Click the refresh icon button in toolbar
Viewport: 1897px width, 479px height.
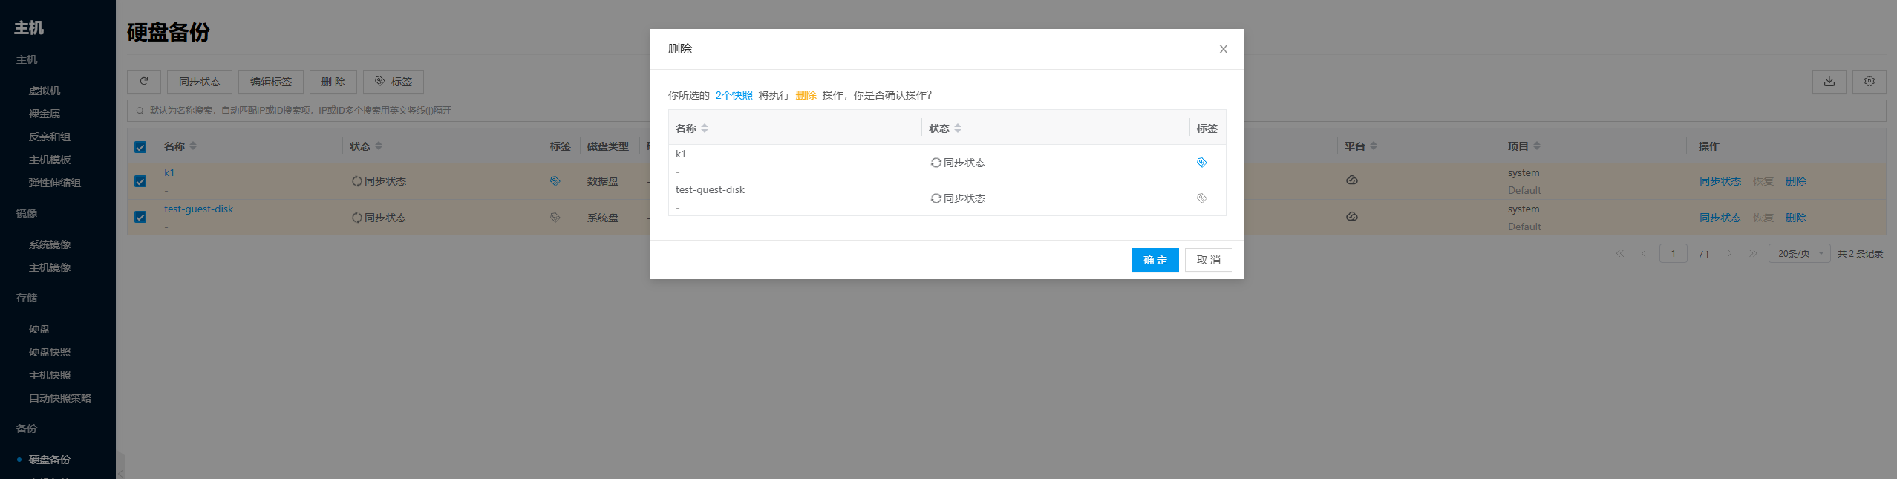[144, 82]
